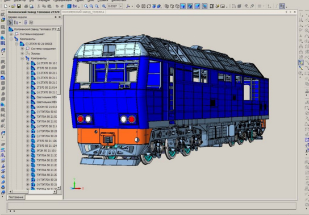Click model tree scrollbar down arrow
The height and width of the screenshot is (215, 309).
59,188
